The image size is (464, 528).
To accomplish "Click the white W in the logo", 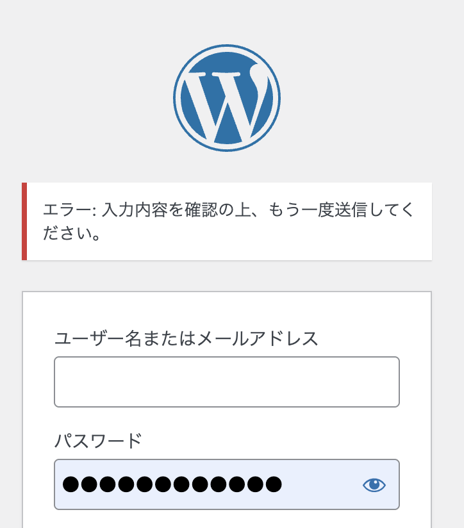I will (x=224, y=103).
